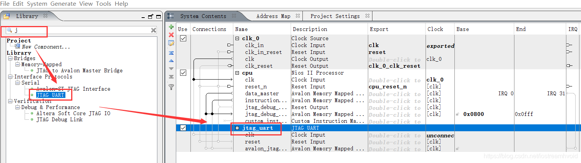Image resolution: width=581 pixels, height=163 pixels.
Task: Open the Edit menu
Action: 18,4
